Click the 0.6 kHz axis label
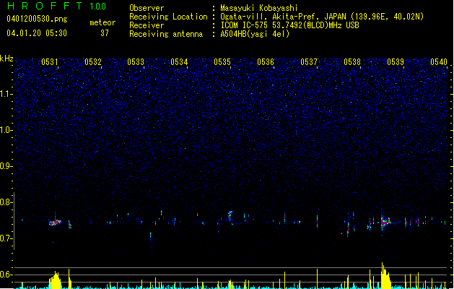This screenshot has height=289, width=454. (x=6, y=275)
